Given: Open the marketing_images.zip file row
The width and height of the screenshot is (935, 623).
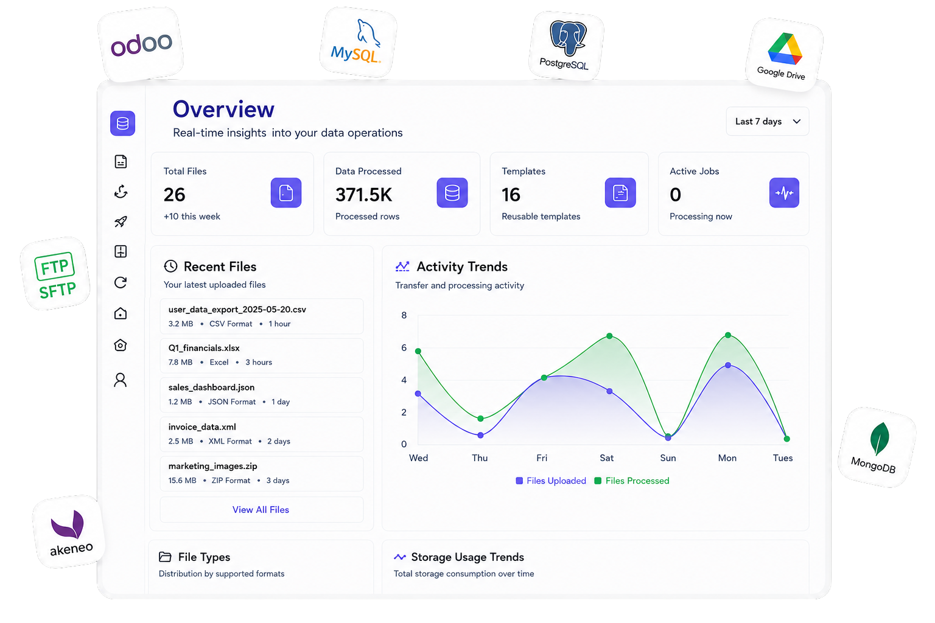Looking at the screenshot, I should point(262,473).
